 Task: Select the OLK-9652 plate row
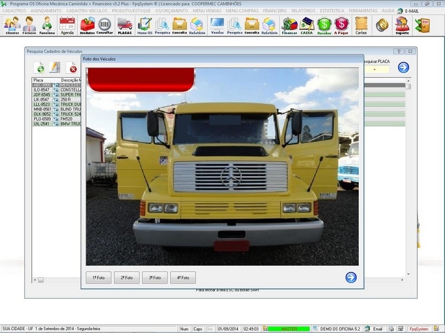coord(57,114)
